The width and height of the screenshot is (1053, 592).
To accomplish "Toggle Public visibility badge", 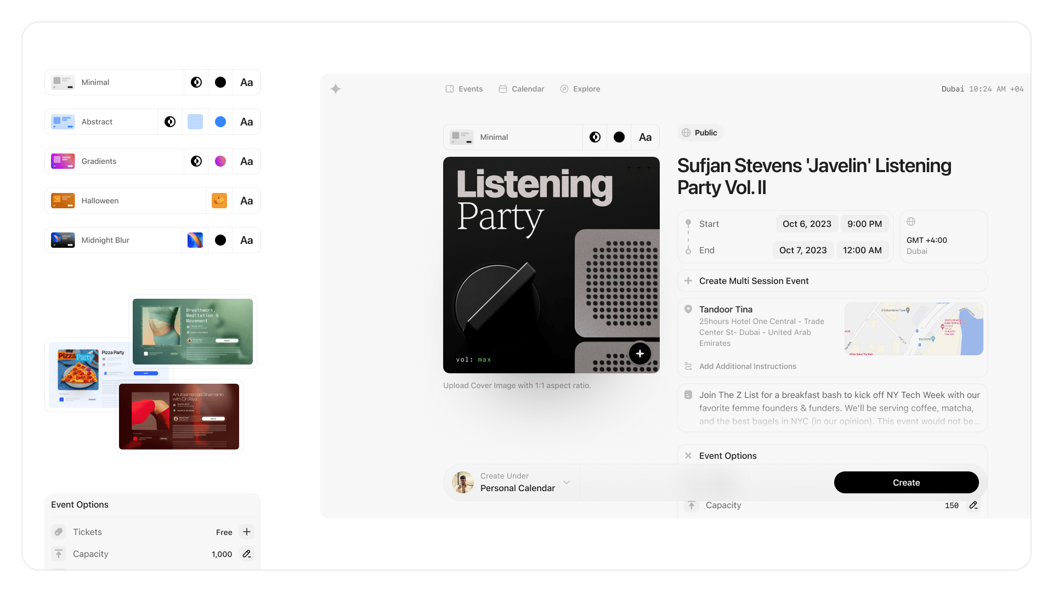I will (700, 133).
